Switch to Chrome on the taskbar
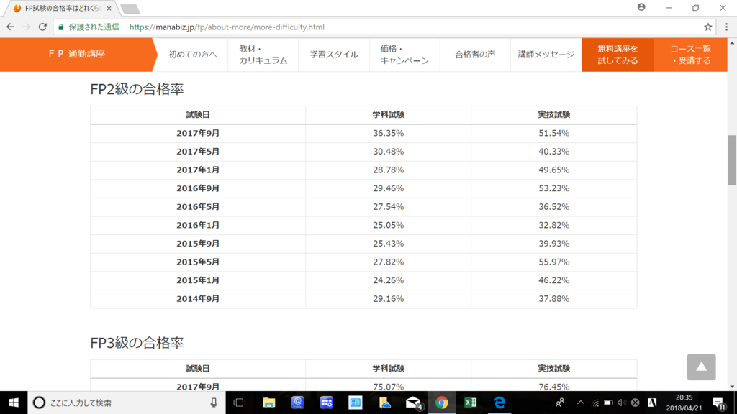This screenshot has width=737, height=414. [441, 402]
